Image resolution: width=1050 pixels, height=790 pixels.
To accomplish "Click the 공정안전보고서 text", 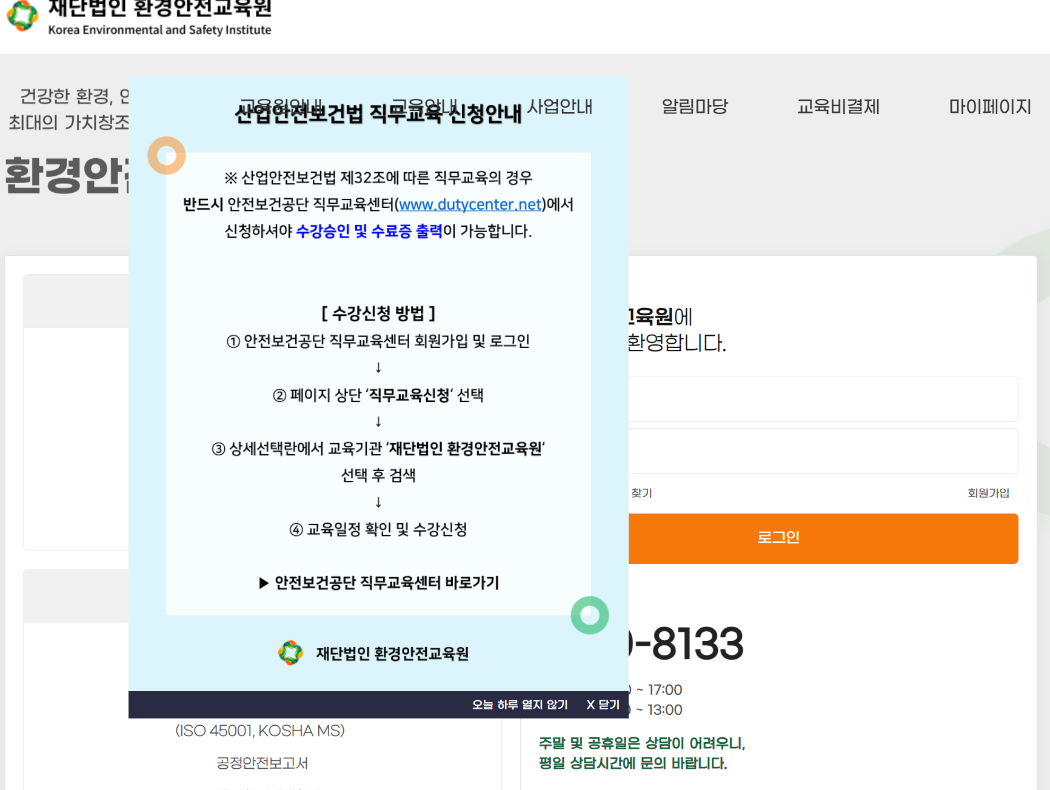I will click(262, 763).
